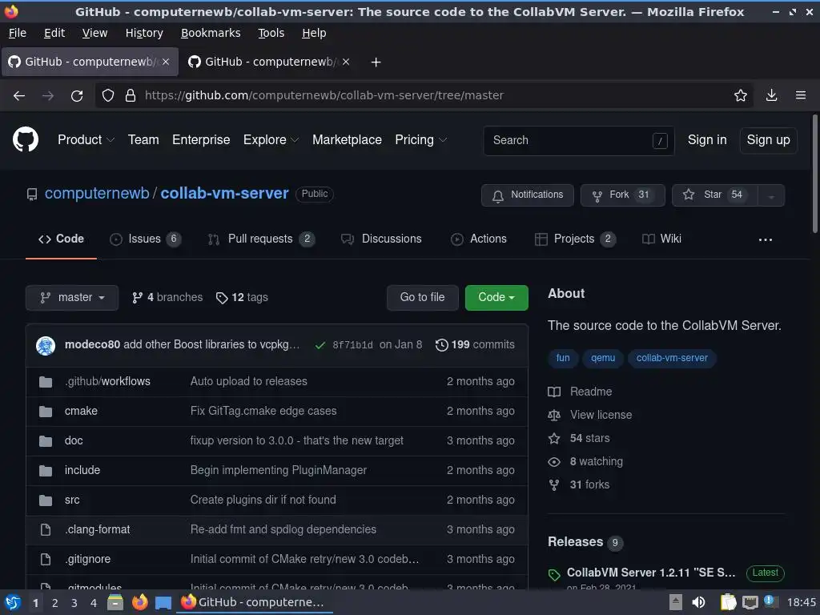Star the repository with the Star button

(x=715, y=195)
